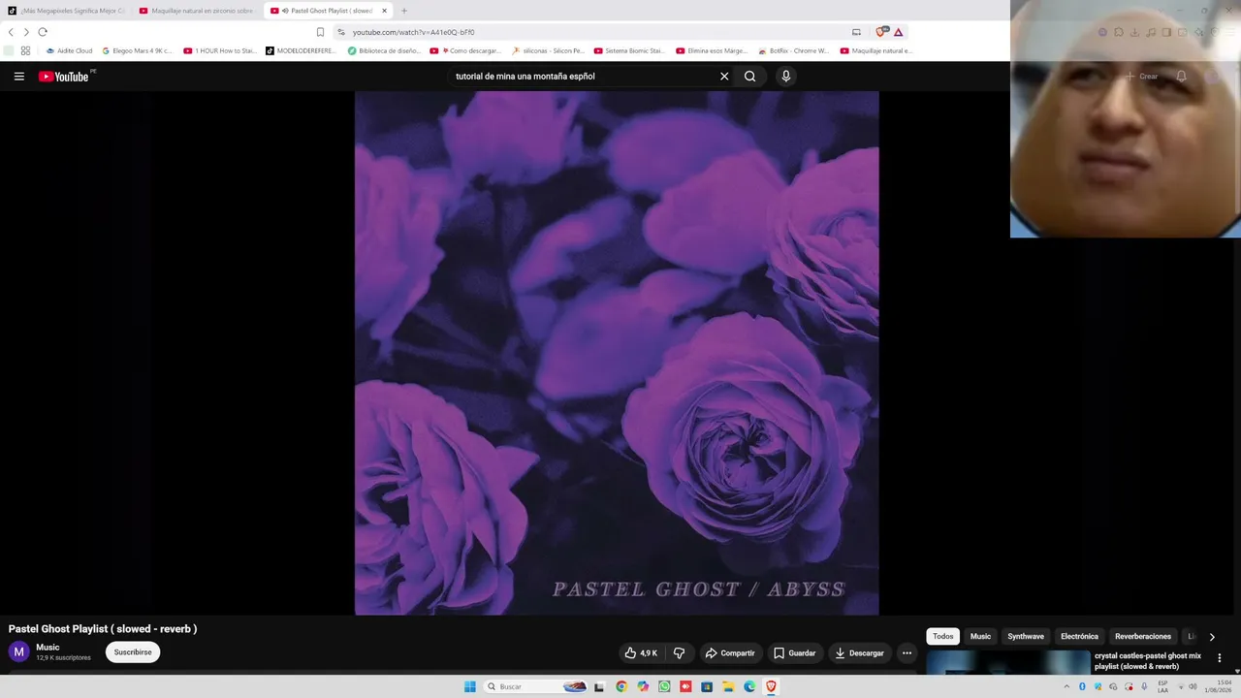This screenshot has width=1241, height=698.
Task: Open the bookmarks apps grid icon
Action: (25, 50)
